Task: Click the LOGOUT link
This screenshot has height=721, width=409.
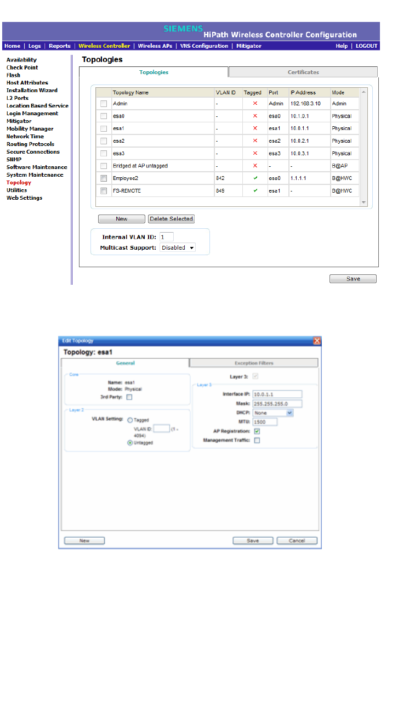Action: tap(366, 46)
